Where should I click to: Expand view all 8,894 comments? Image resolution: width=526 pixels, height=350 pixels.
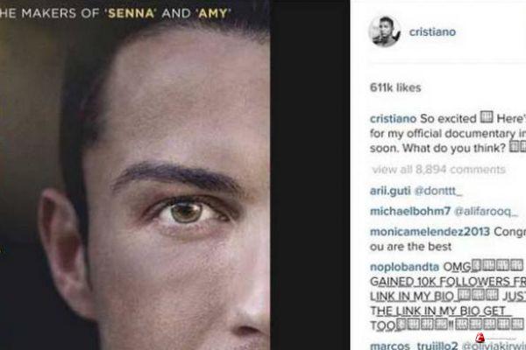click(x=439, y=169)
